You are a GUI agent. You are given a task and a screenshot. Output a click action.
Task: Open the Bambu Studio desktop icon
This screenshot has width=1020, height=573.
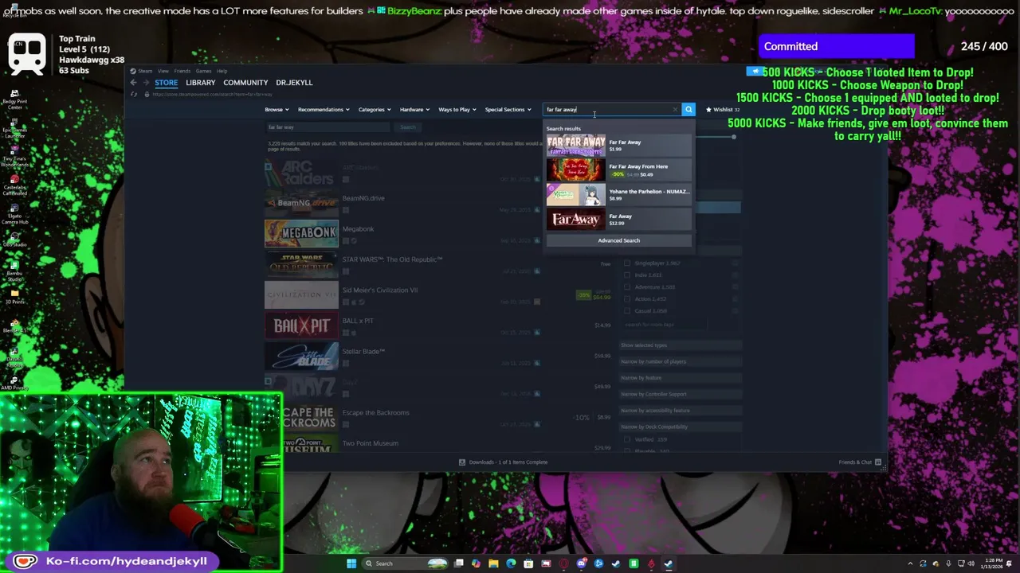[14, 272]
